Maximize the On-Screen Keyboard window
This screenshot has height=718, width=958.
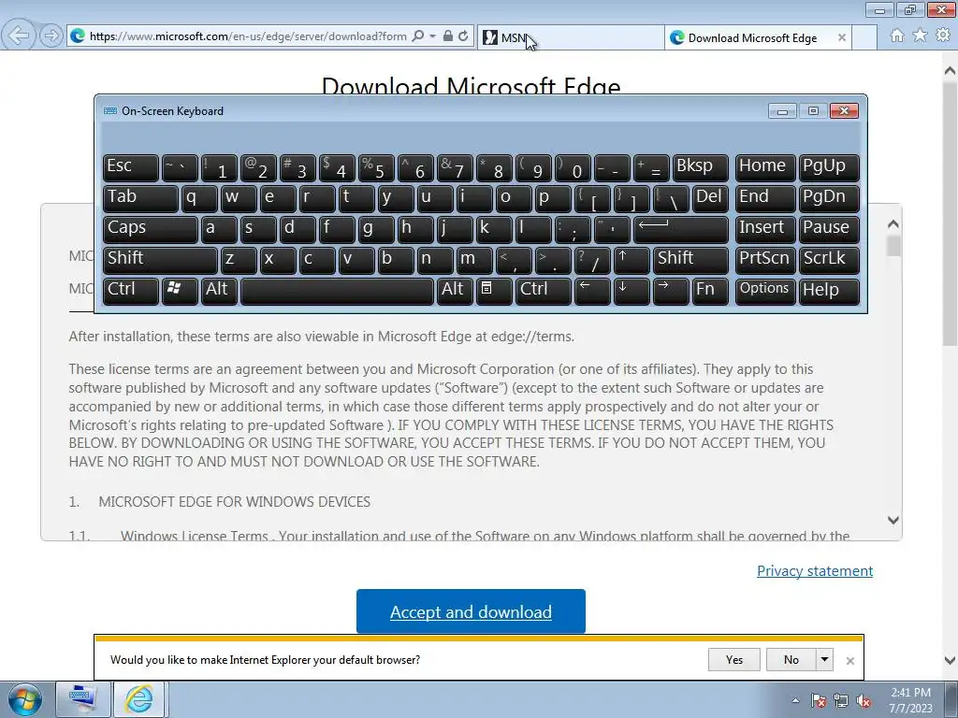(813, 110)
